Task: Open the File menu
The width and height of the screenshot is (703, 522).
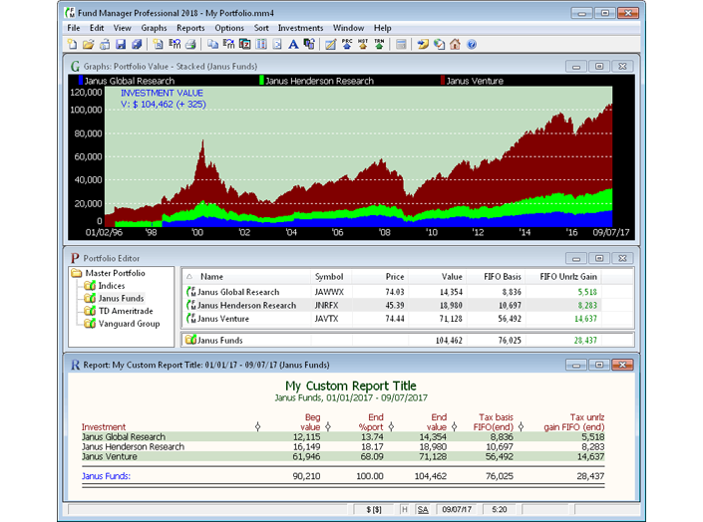Action: [x=74, y=28]
